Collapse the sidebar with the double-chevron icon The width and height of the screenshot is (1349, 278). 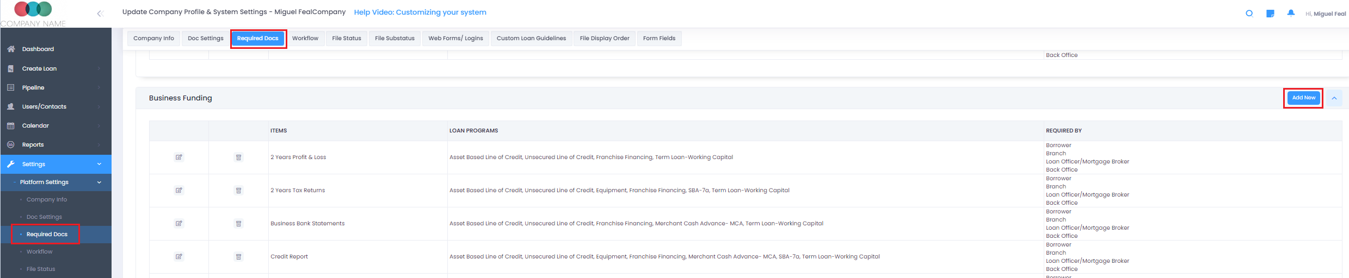coord(100,14)
